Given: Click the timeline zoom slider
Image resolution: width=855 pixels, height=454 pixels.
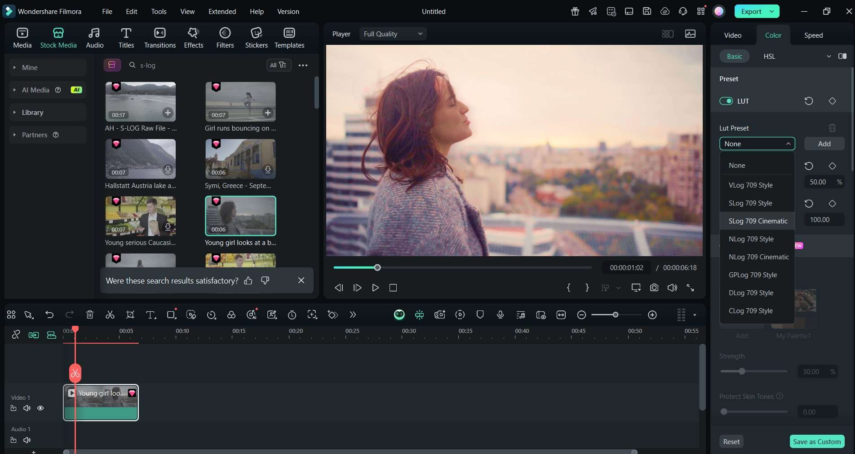Looking at the screenshot, I should click(616, 315).
